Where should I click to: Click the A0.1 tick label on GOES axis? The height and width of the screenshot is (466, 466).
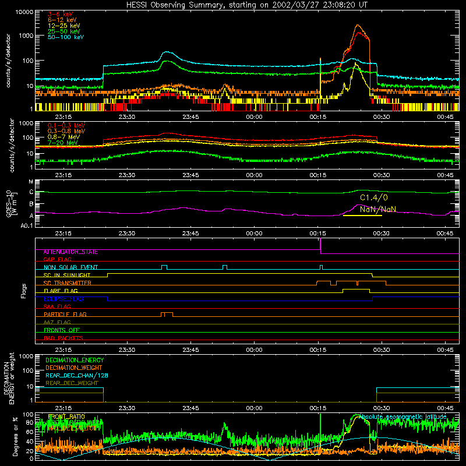pyautogui.click(x=27, y=226)
